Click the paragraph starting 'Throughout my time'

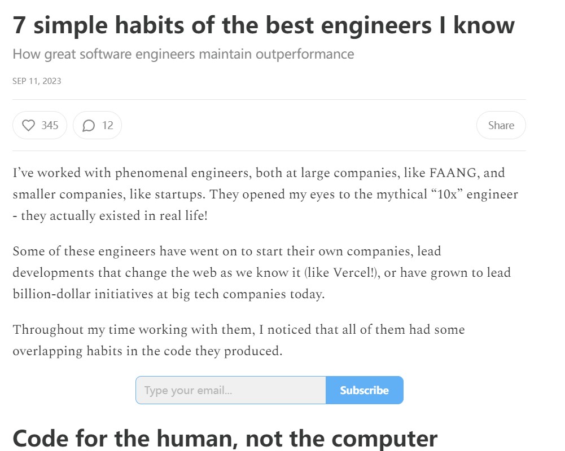(x=239, y=340)
